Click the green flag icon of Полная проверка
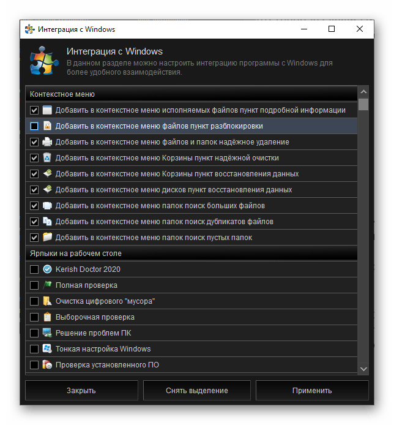This screenshot has width=394, height=425. click(x=47, y=285)
